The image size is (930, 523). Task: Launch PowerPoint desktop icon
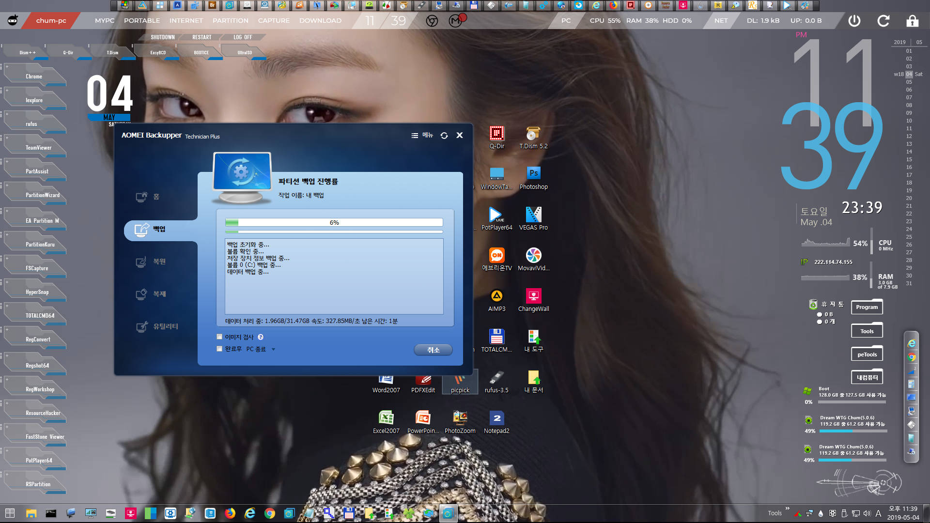423,422
